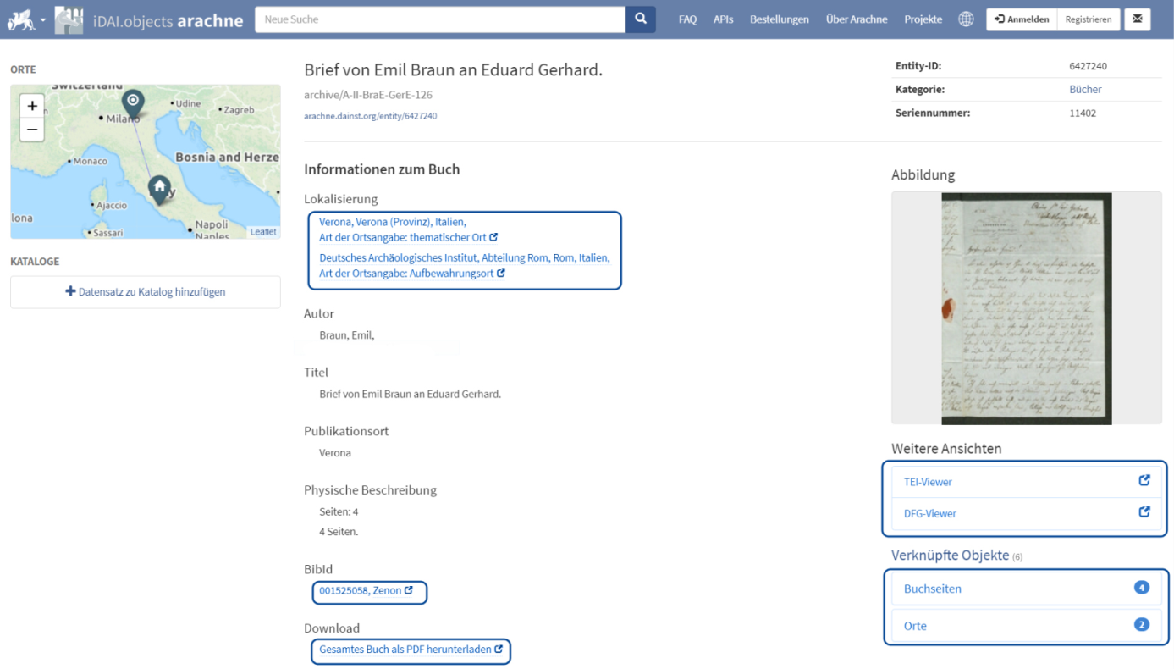Download the whole book as PDF
1174x669 pixels.
411,650
